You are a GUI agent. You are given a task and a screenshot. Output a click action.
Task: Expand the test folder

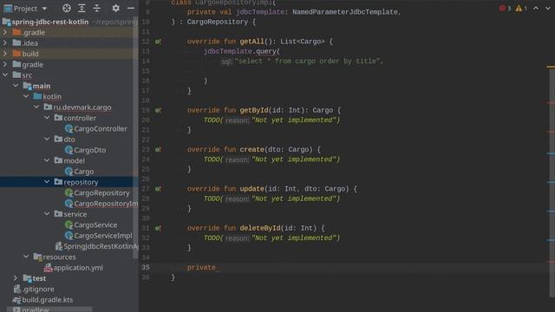click(x=16, y=278)
